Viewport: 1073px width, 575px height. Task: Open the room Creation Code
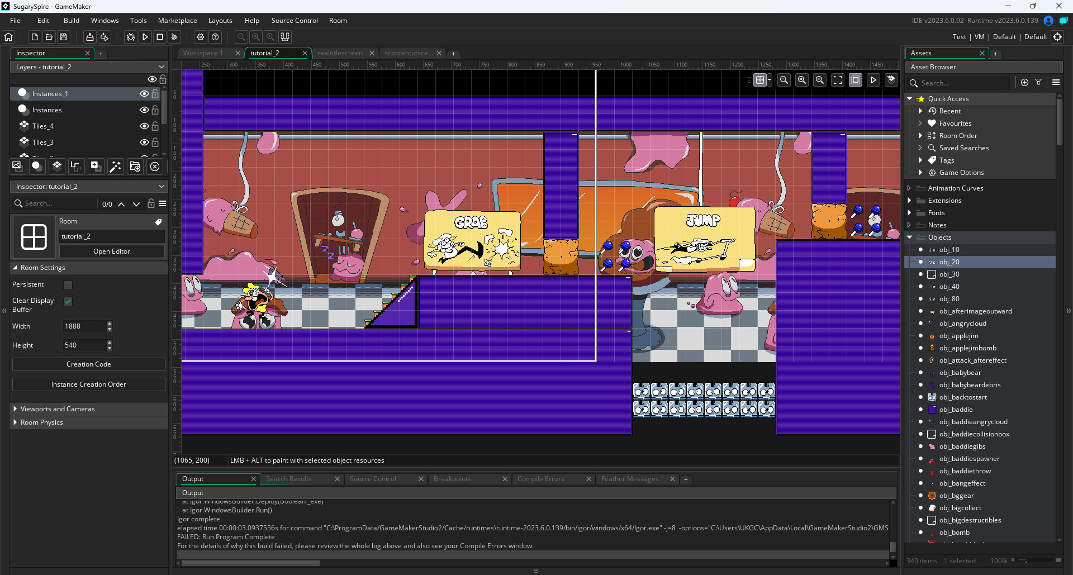[88, 364]
